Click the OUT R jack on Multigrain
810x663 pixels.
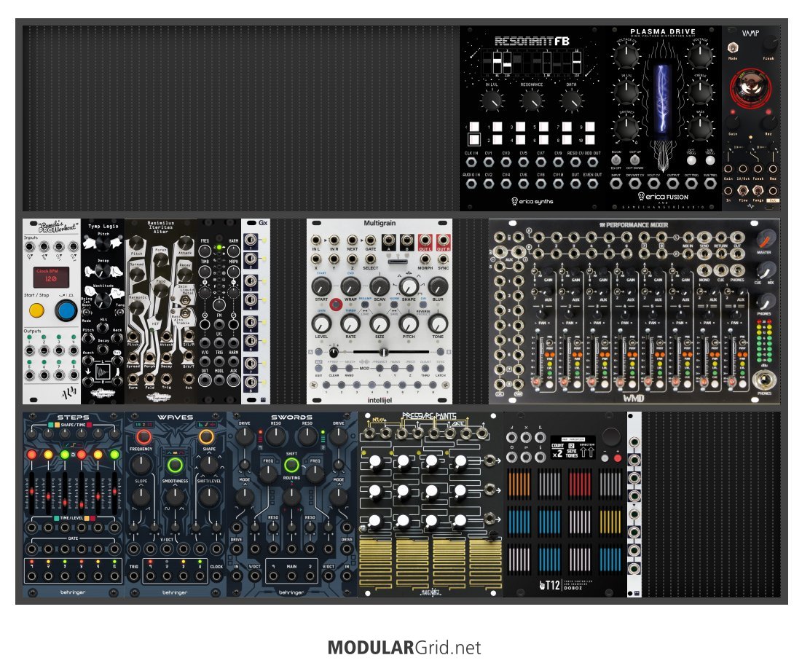tap(443, 241)
